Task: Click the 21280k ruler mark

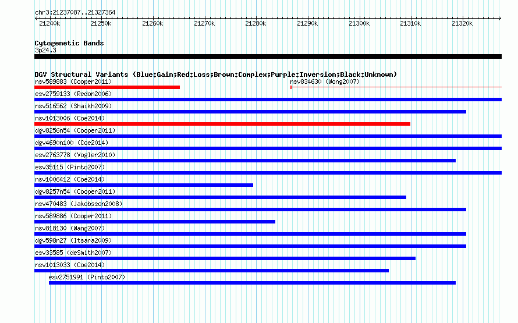Action: click(x=256, y=23)
